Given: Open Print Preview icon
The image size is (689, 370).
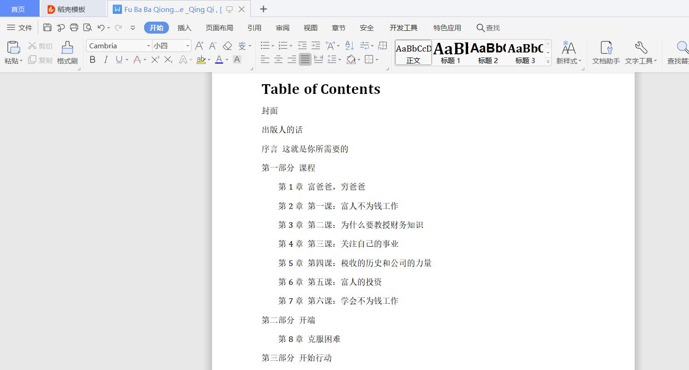Looking at the screenshot, I should click(87, 28).
